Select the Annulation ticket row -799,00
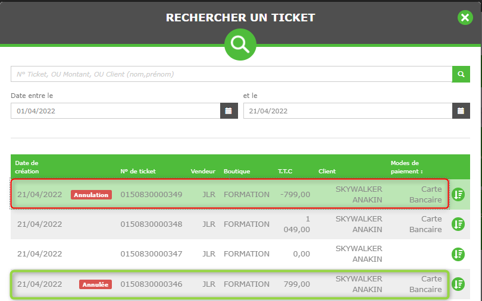 238,195
